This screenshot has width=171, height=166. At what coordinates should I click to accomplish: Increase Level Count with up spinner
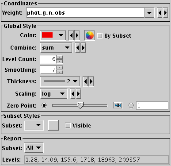click(60, 57)
